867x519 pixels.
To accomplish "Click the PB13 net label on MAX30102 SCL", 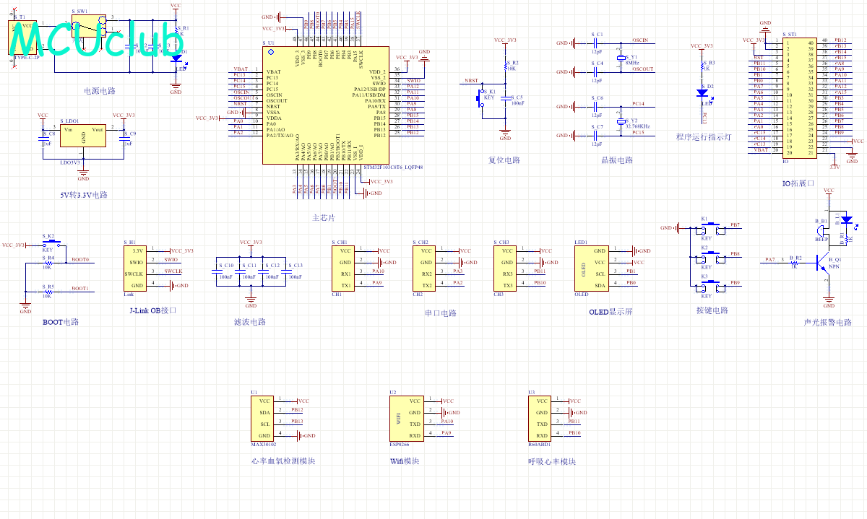I will (x=297, y=422).
